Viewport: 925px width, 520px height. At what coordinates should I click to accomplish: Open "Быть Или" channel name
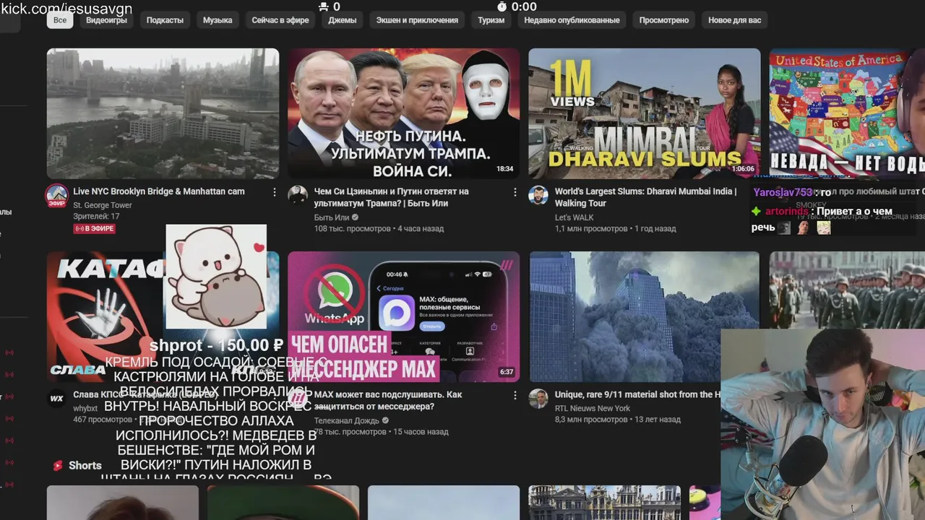point(332,217)
